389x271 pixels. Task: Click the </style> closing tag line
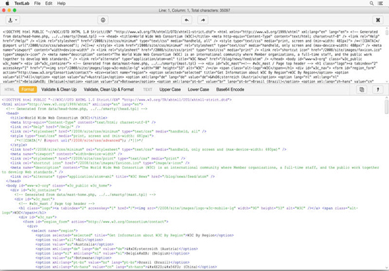tap(19, 145)
